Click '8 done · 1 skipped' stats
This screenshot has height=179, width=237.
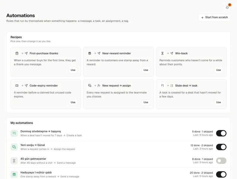(x=202, y=159)
